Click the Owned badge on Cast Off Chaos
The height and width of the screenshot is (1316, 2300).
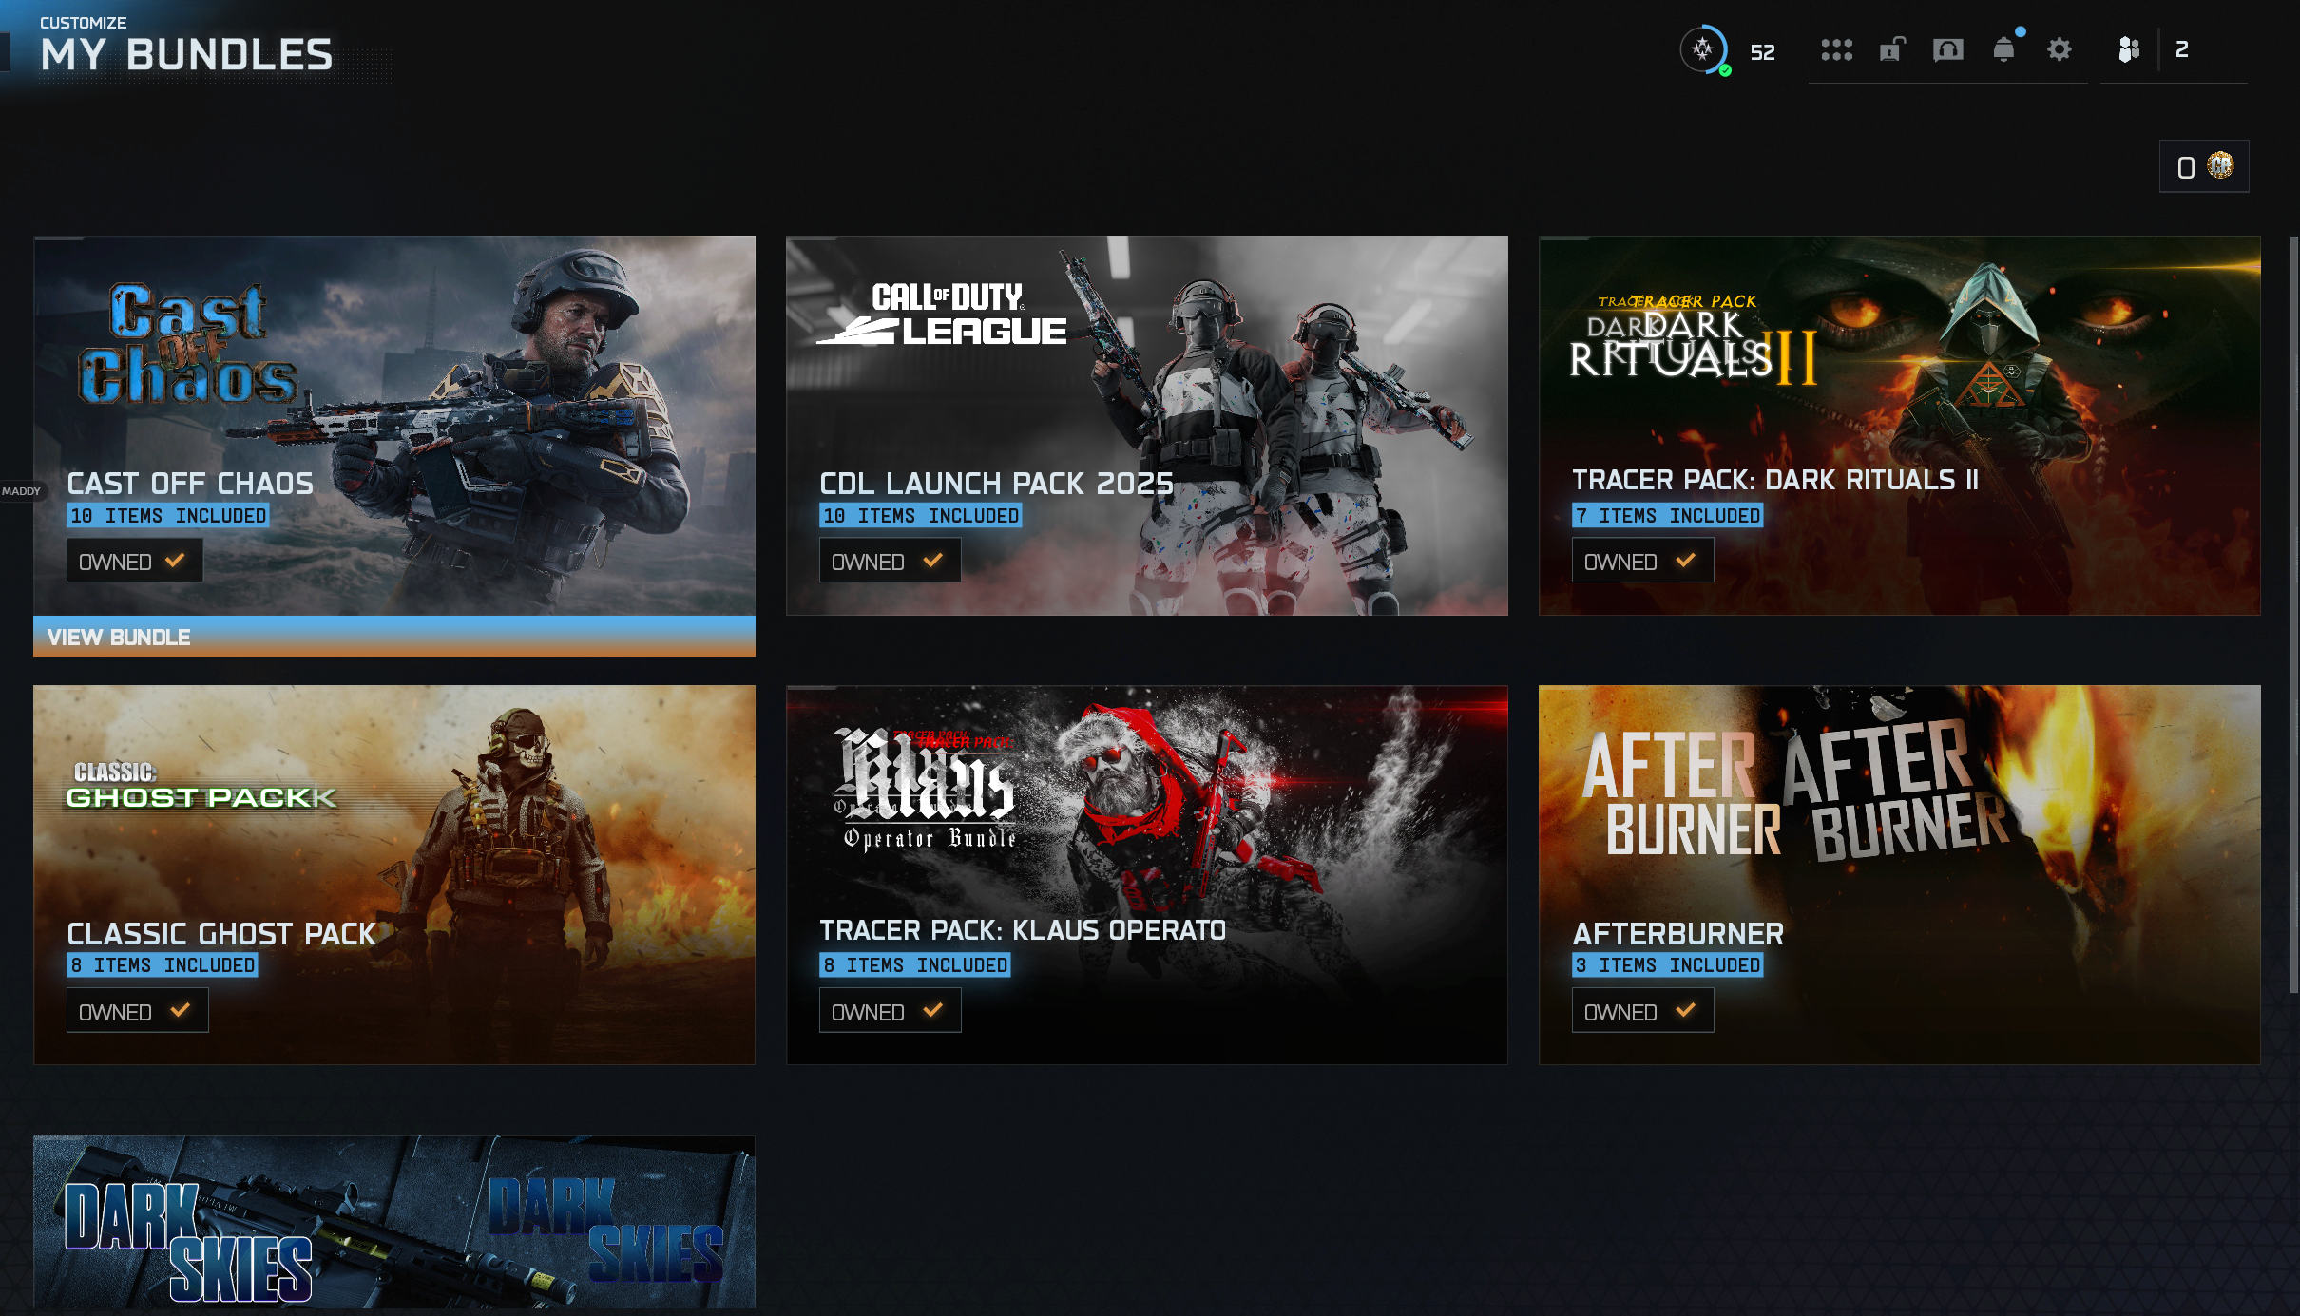[134, 561]
